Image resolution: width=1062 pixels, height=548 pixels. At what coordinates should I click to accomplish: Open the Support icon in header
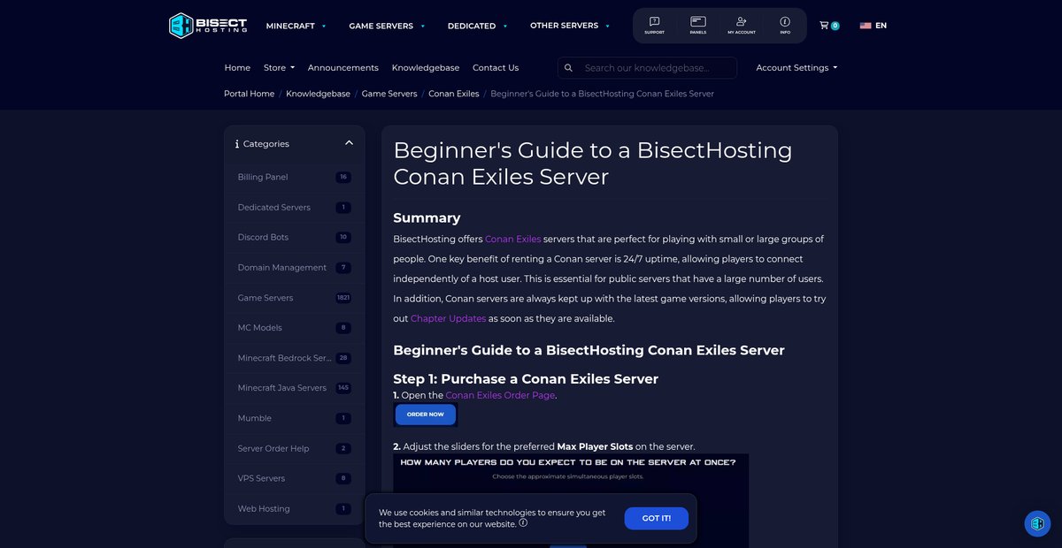[x=654, y=25]
